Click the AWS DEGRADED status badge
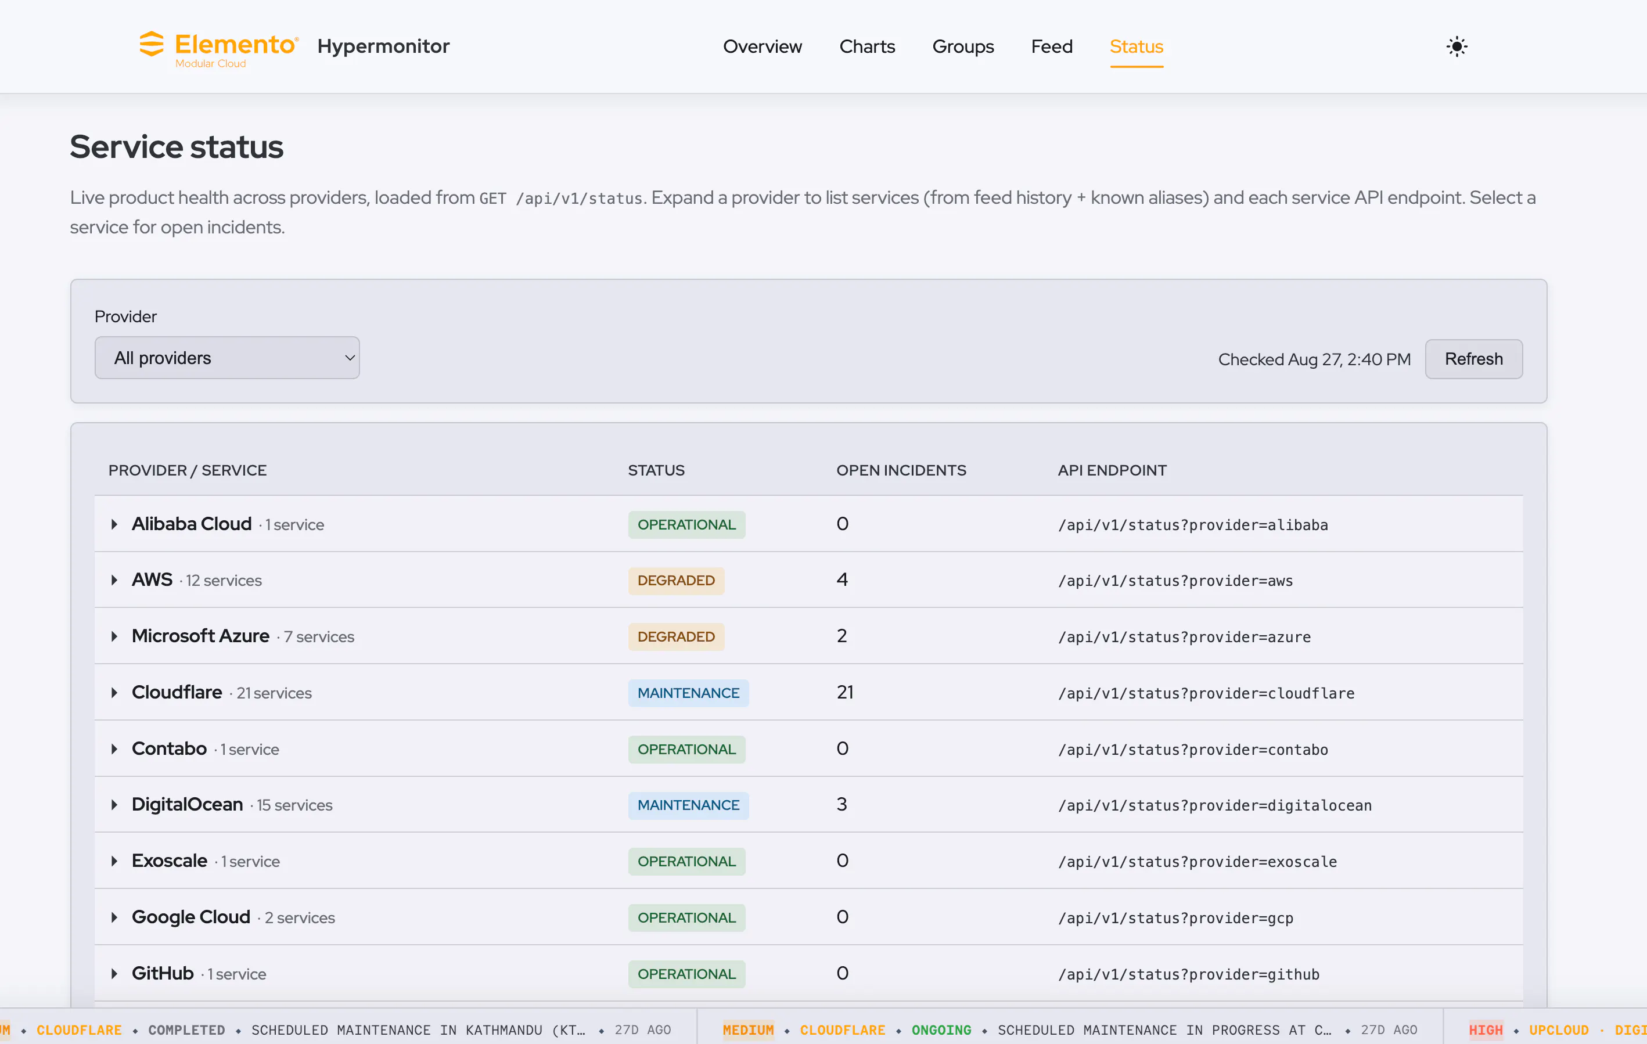 pyautogui.click(x=676, y=581)
